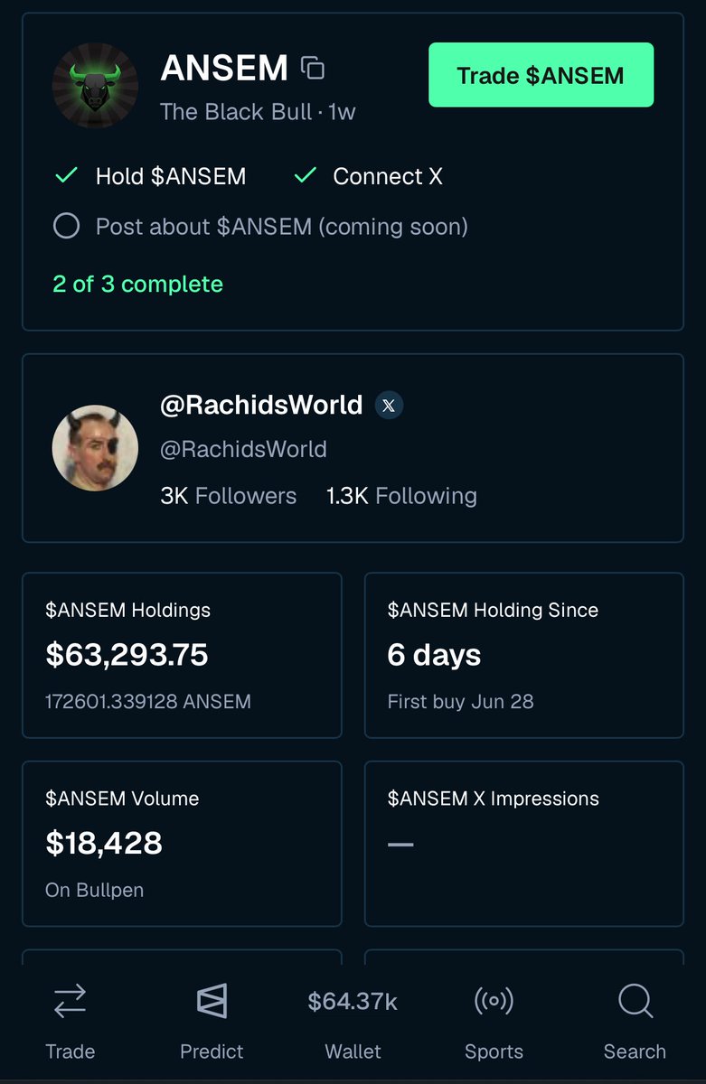Open the ANSEM black bull token logo
The width and height of the screenshot is (706, 1084).
(95, 86)
